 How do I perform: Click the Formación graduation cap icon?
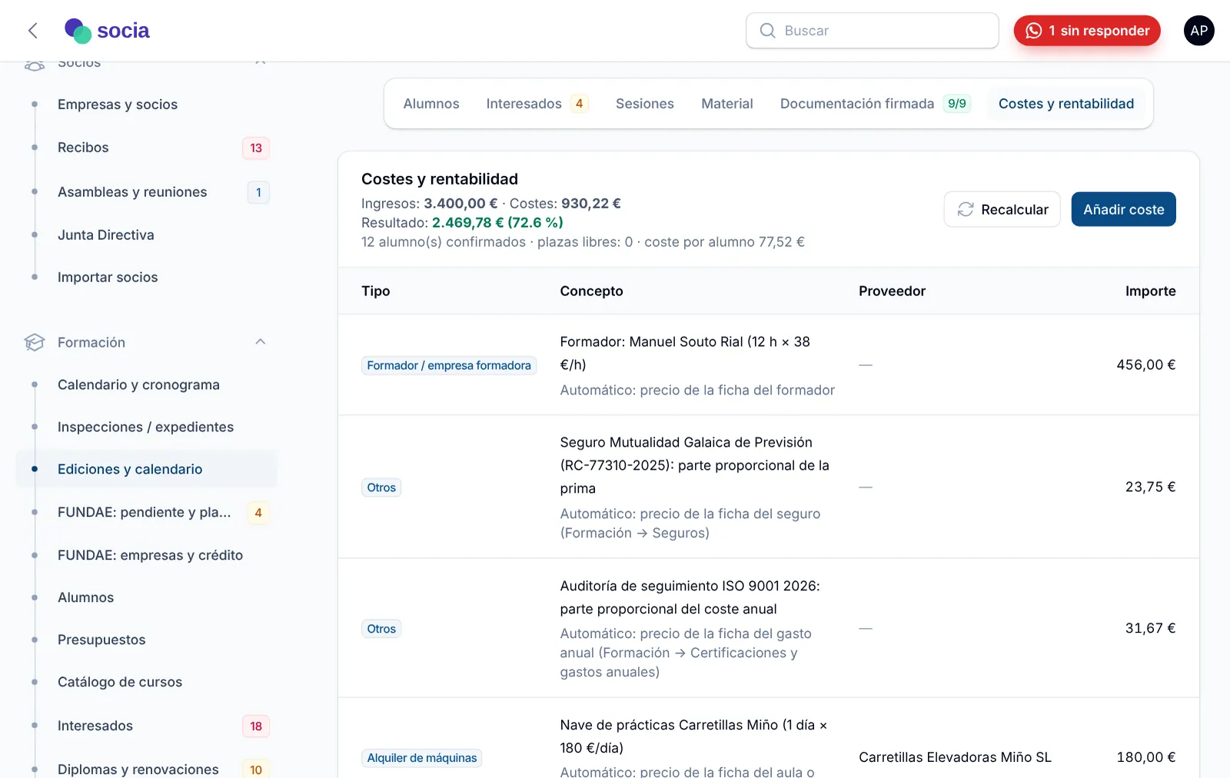click(35, 342)
